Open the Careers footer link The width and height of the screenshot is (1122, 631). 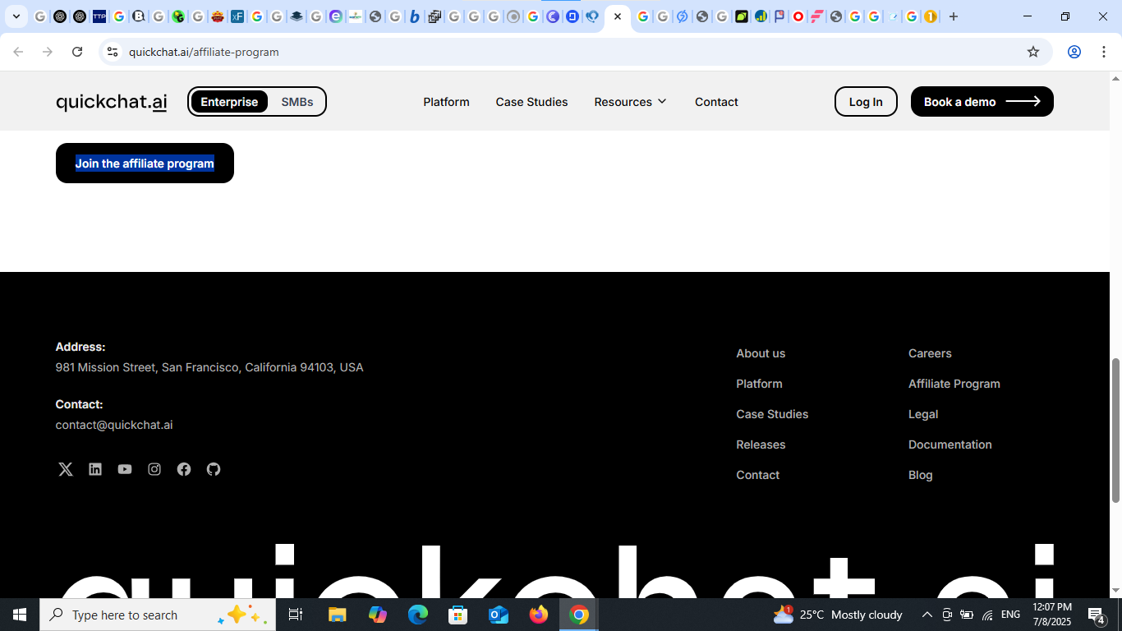[930, 353]
